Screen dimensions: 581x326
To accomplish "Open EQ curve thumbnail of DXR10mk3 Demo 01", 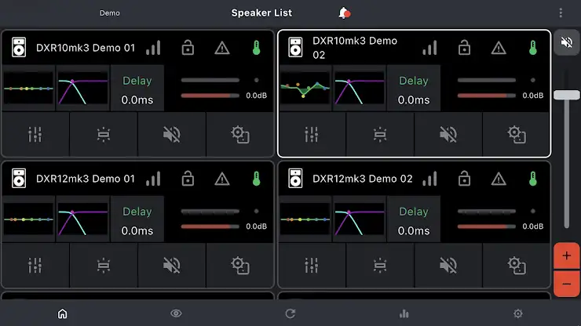I will 28,89.
